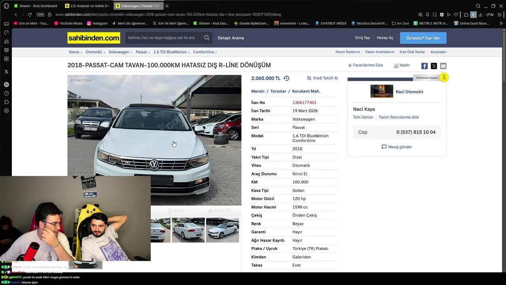Open the ad blocker shield icon
The height and width of the screenshot is (285, 506).
[442, 15]
